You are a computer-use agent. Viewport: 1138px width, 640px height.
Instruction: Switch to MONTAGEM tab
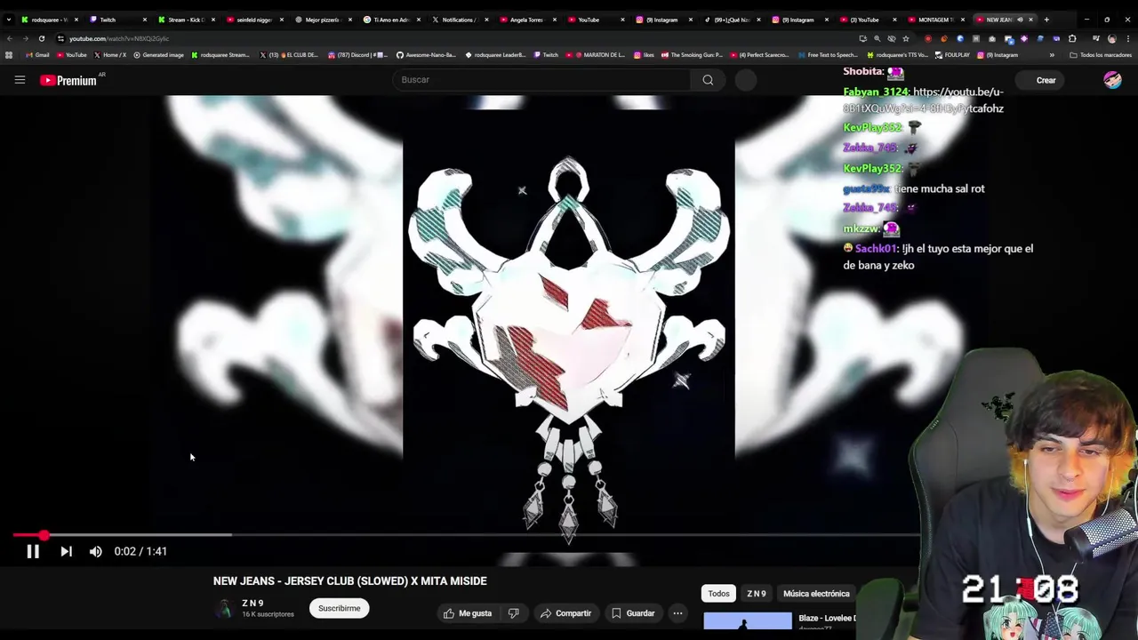point(935,20)
